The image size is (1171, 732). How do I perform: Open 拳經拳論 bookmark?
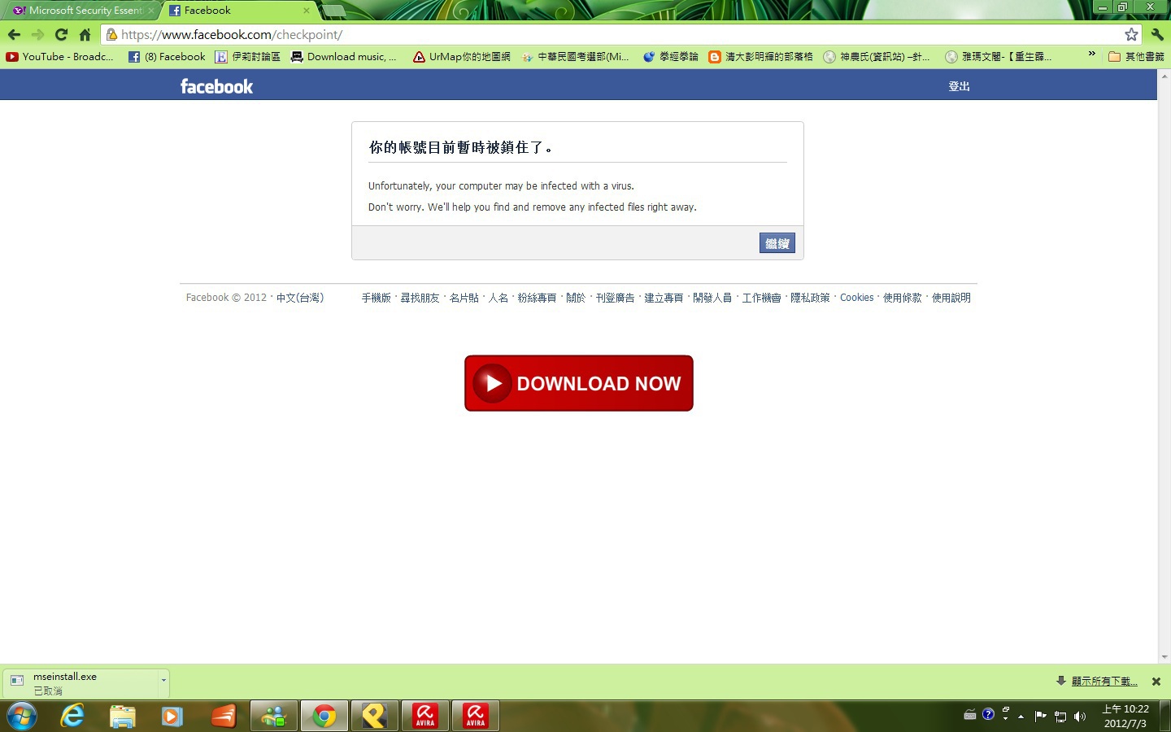pyautogui.click(x=670, y=57)
